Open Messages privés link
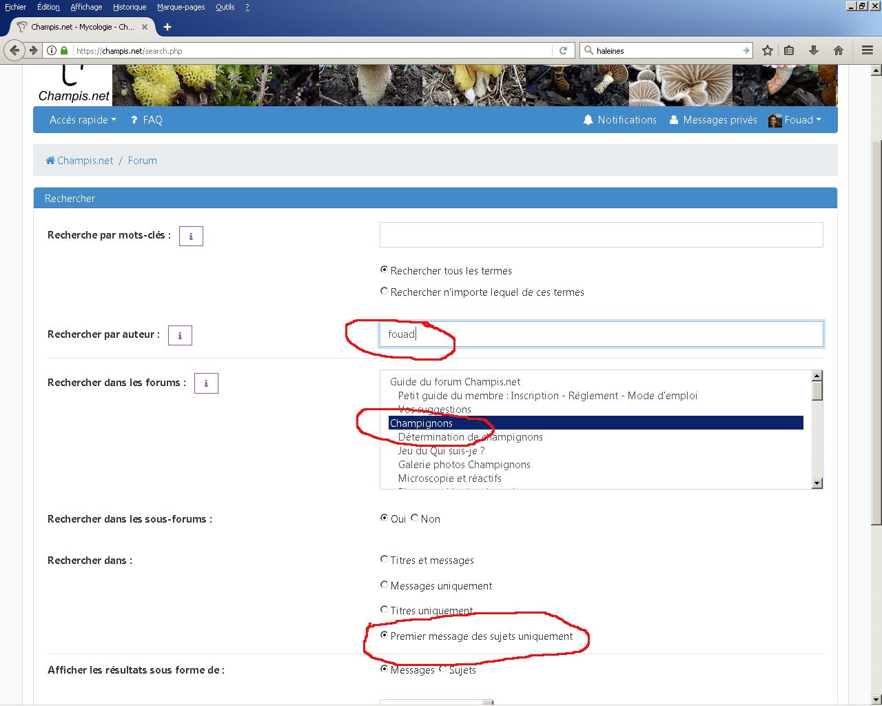Screen dimensions: 882x706 click(713, 120)
